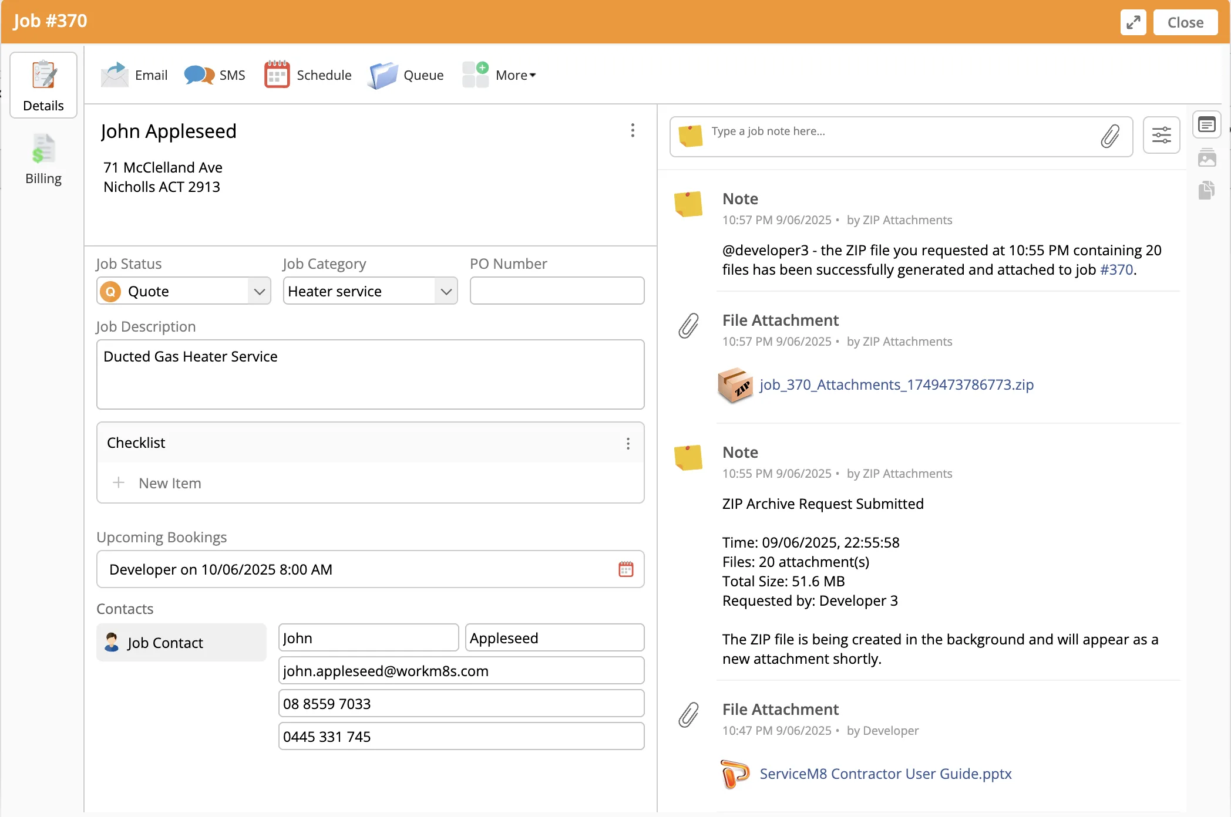Click the Queue folder icon

point(382,75)
